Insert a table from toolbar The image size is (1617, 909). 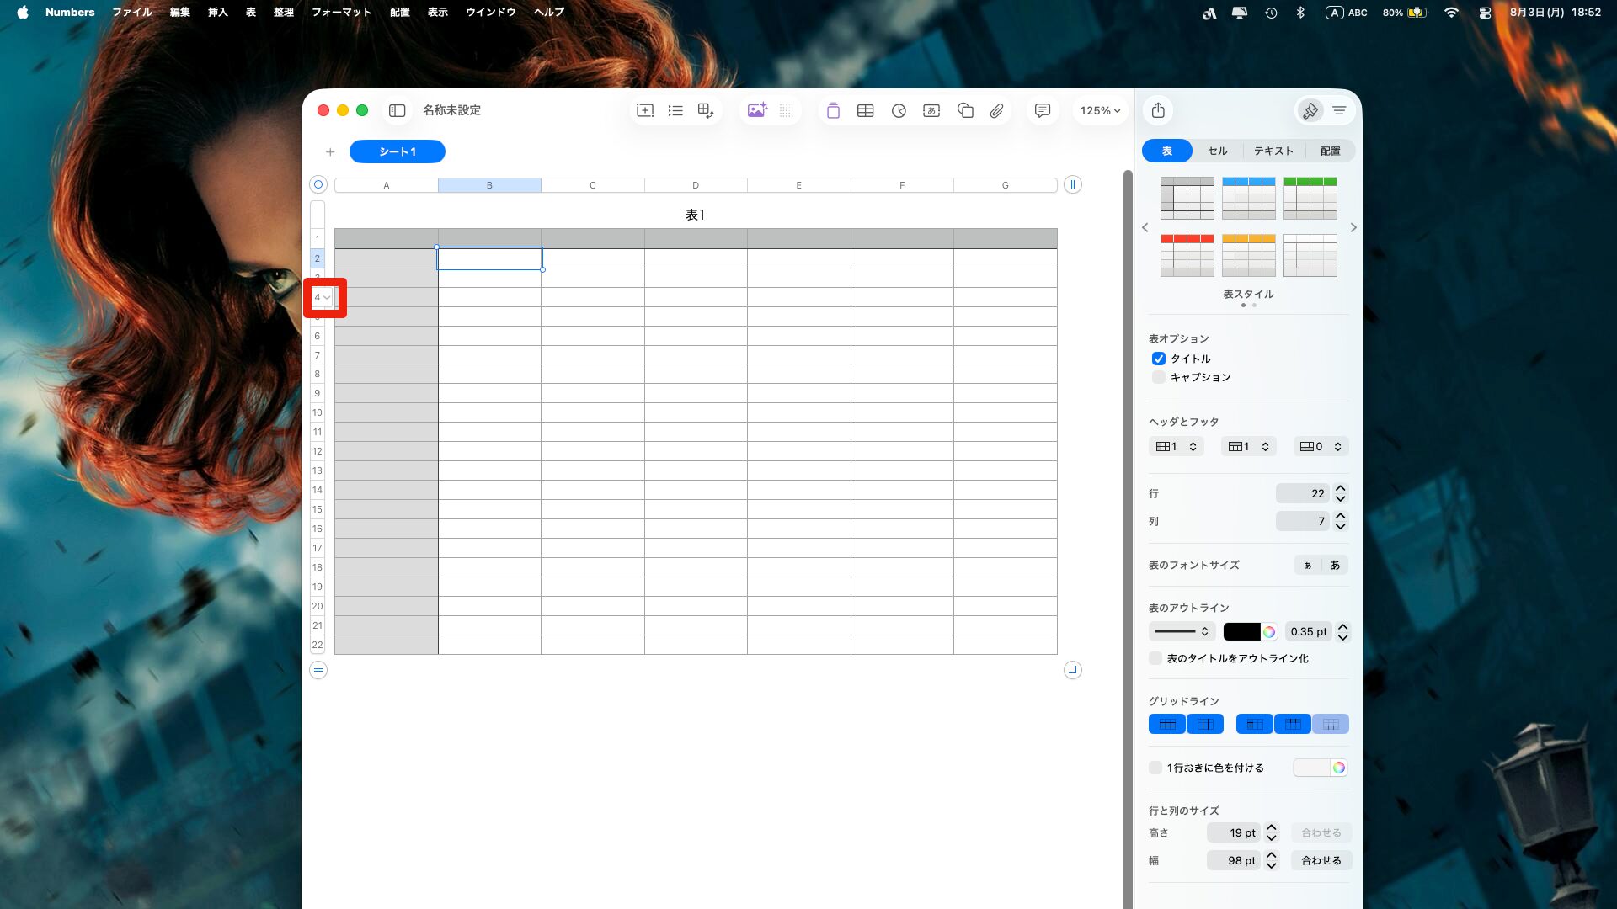865,110
